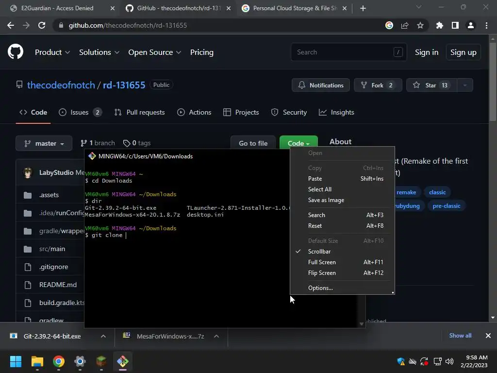497x373 pixels.
Task: Click Sign in link
Action: (427, 52)
